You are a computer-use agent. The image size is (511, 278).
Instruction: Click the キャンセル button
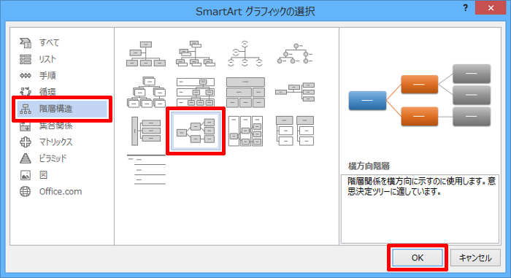pos(475,258)
